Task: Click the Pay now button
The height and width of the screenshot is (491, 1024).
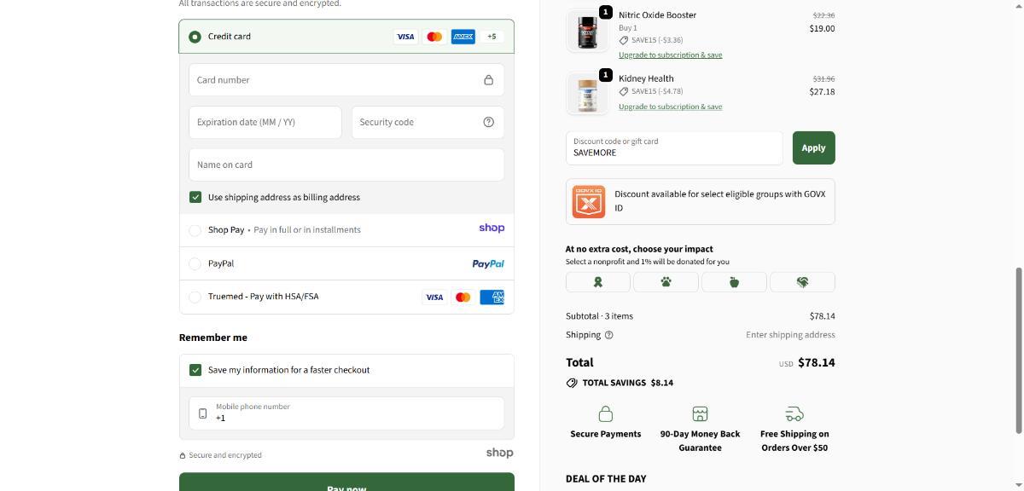Action: 346,483
